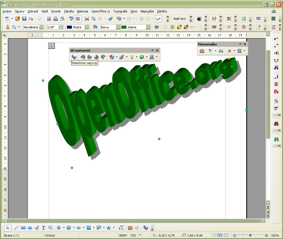Click the vertical scrollbar thumb
The height and width of the screenshot is (239, 283).
[268, 94]
